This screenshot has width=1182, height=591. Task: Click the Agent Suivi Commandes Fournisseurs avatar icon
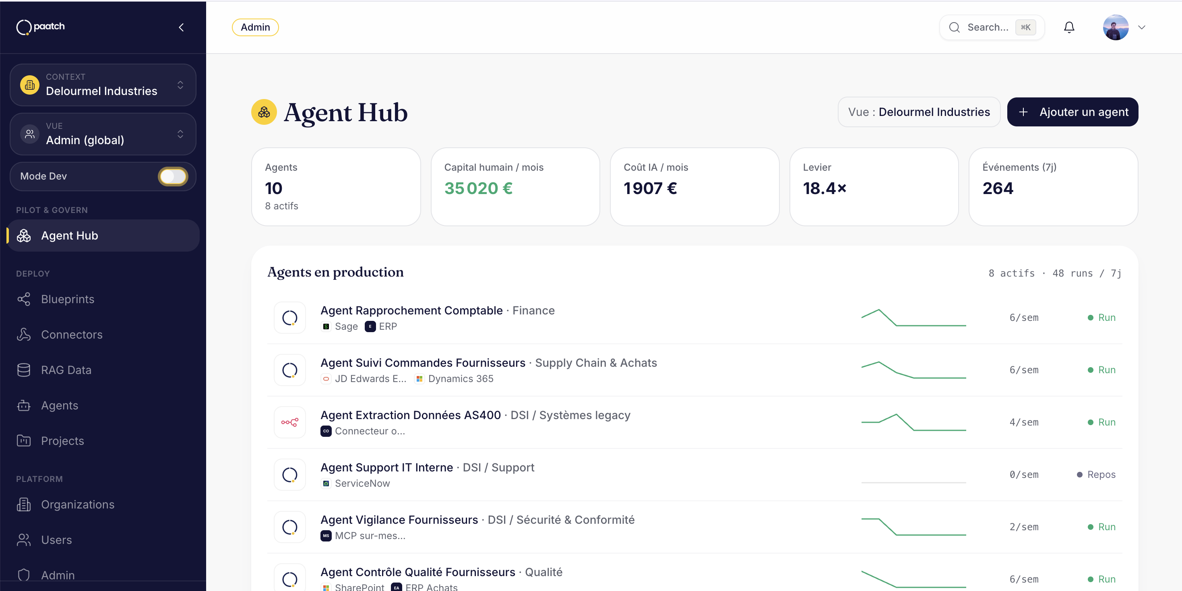289,370
